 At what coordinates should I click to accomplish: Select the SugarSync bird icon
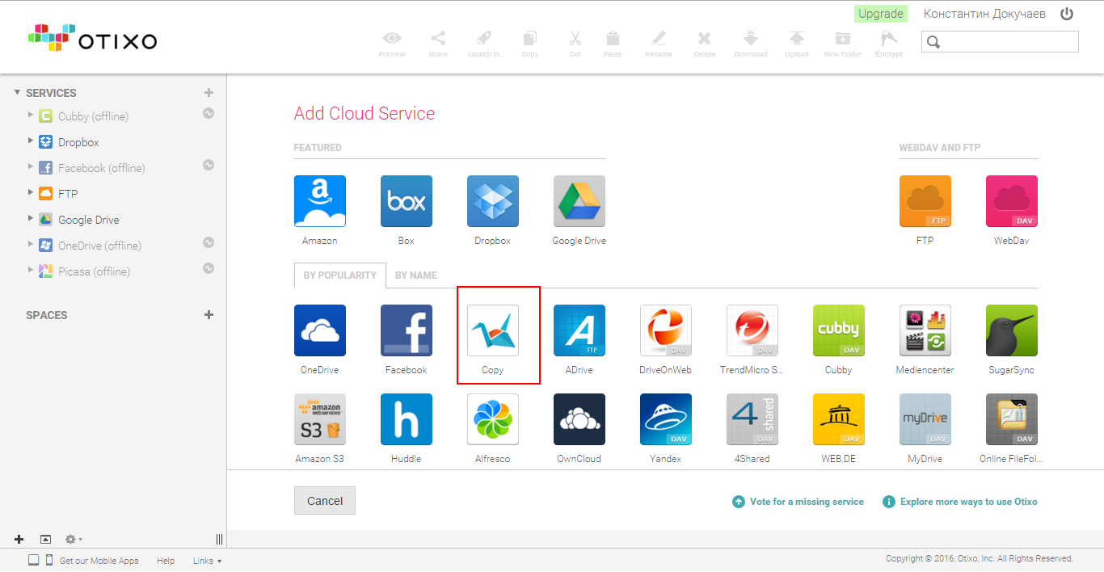point(1012,330)
